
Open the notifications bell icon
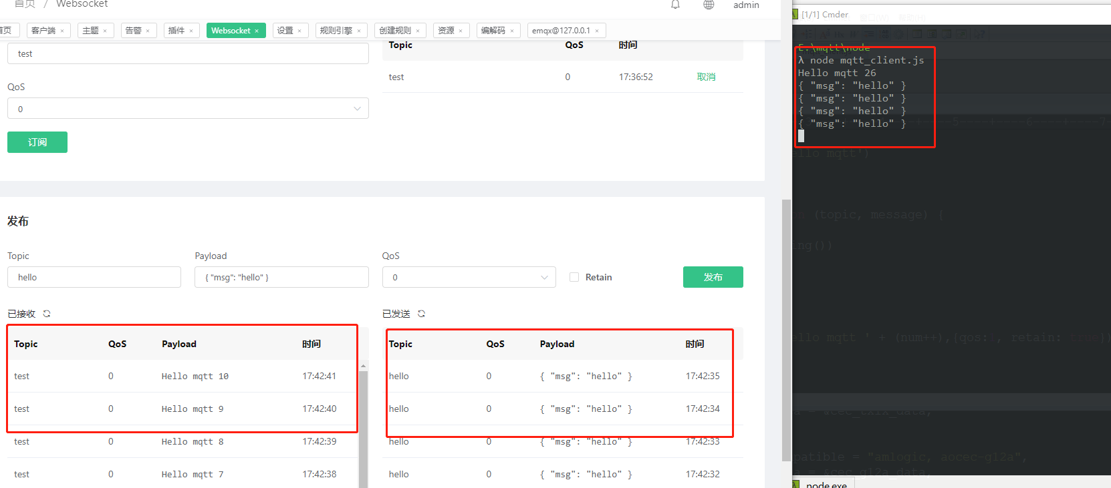(675, 5)
